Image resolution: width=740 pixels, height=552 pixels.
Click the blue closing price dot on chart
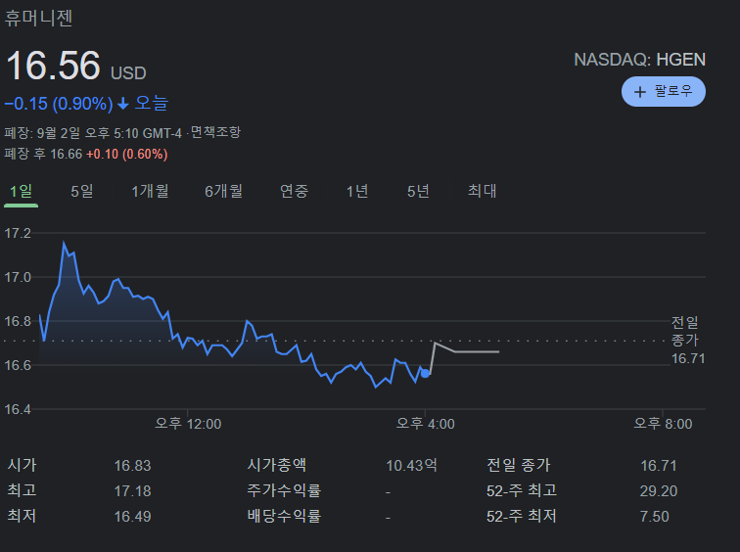[425, 373]
